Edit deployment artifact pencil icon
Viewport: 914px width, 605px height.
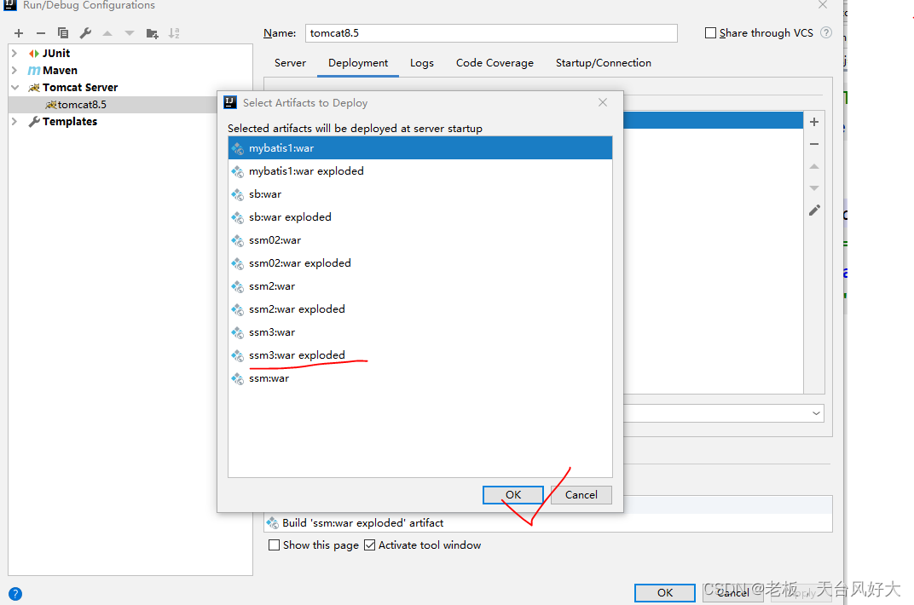(814, 210)
